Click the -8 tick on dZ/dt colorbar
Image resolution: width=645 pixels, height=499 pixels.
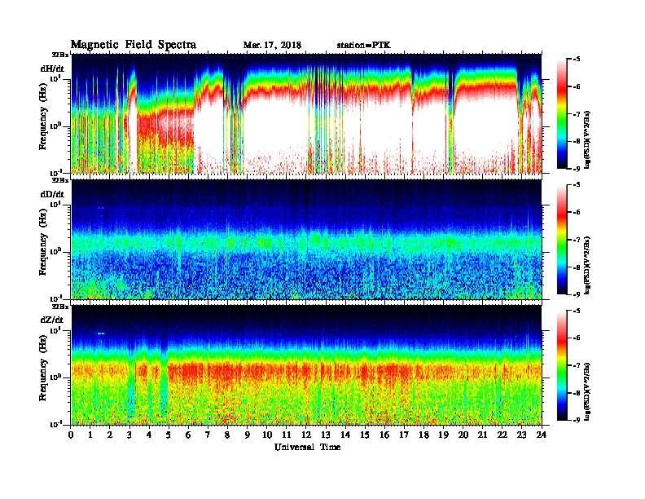click(577, 393)
